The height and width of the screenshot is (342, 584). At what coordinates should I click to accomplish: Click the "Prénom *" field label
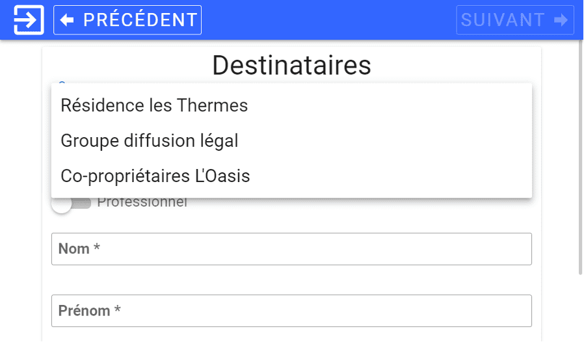pyautogui.click(x=89, y=311)
